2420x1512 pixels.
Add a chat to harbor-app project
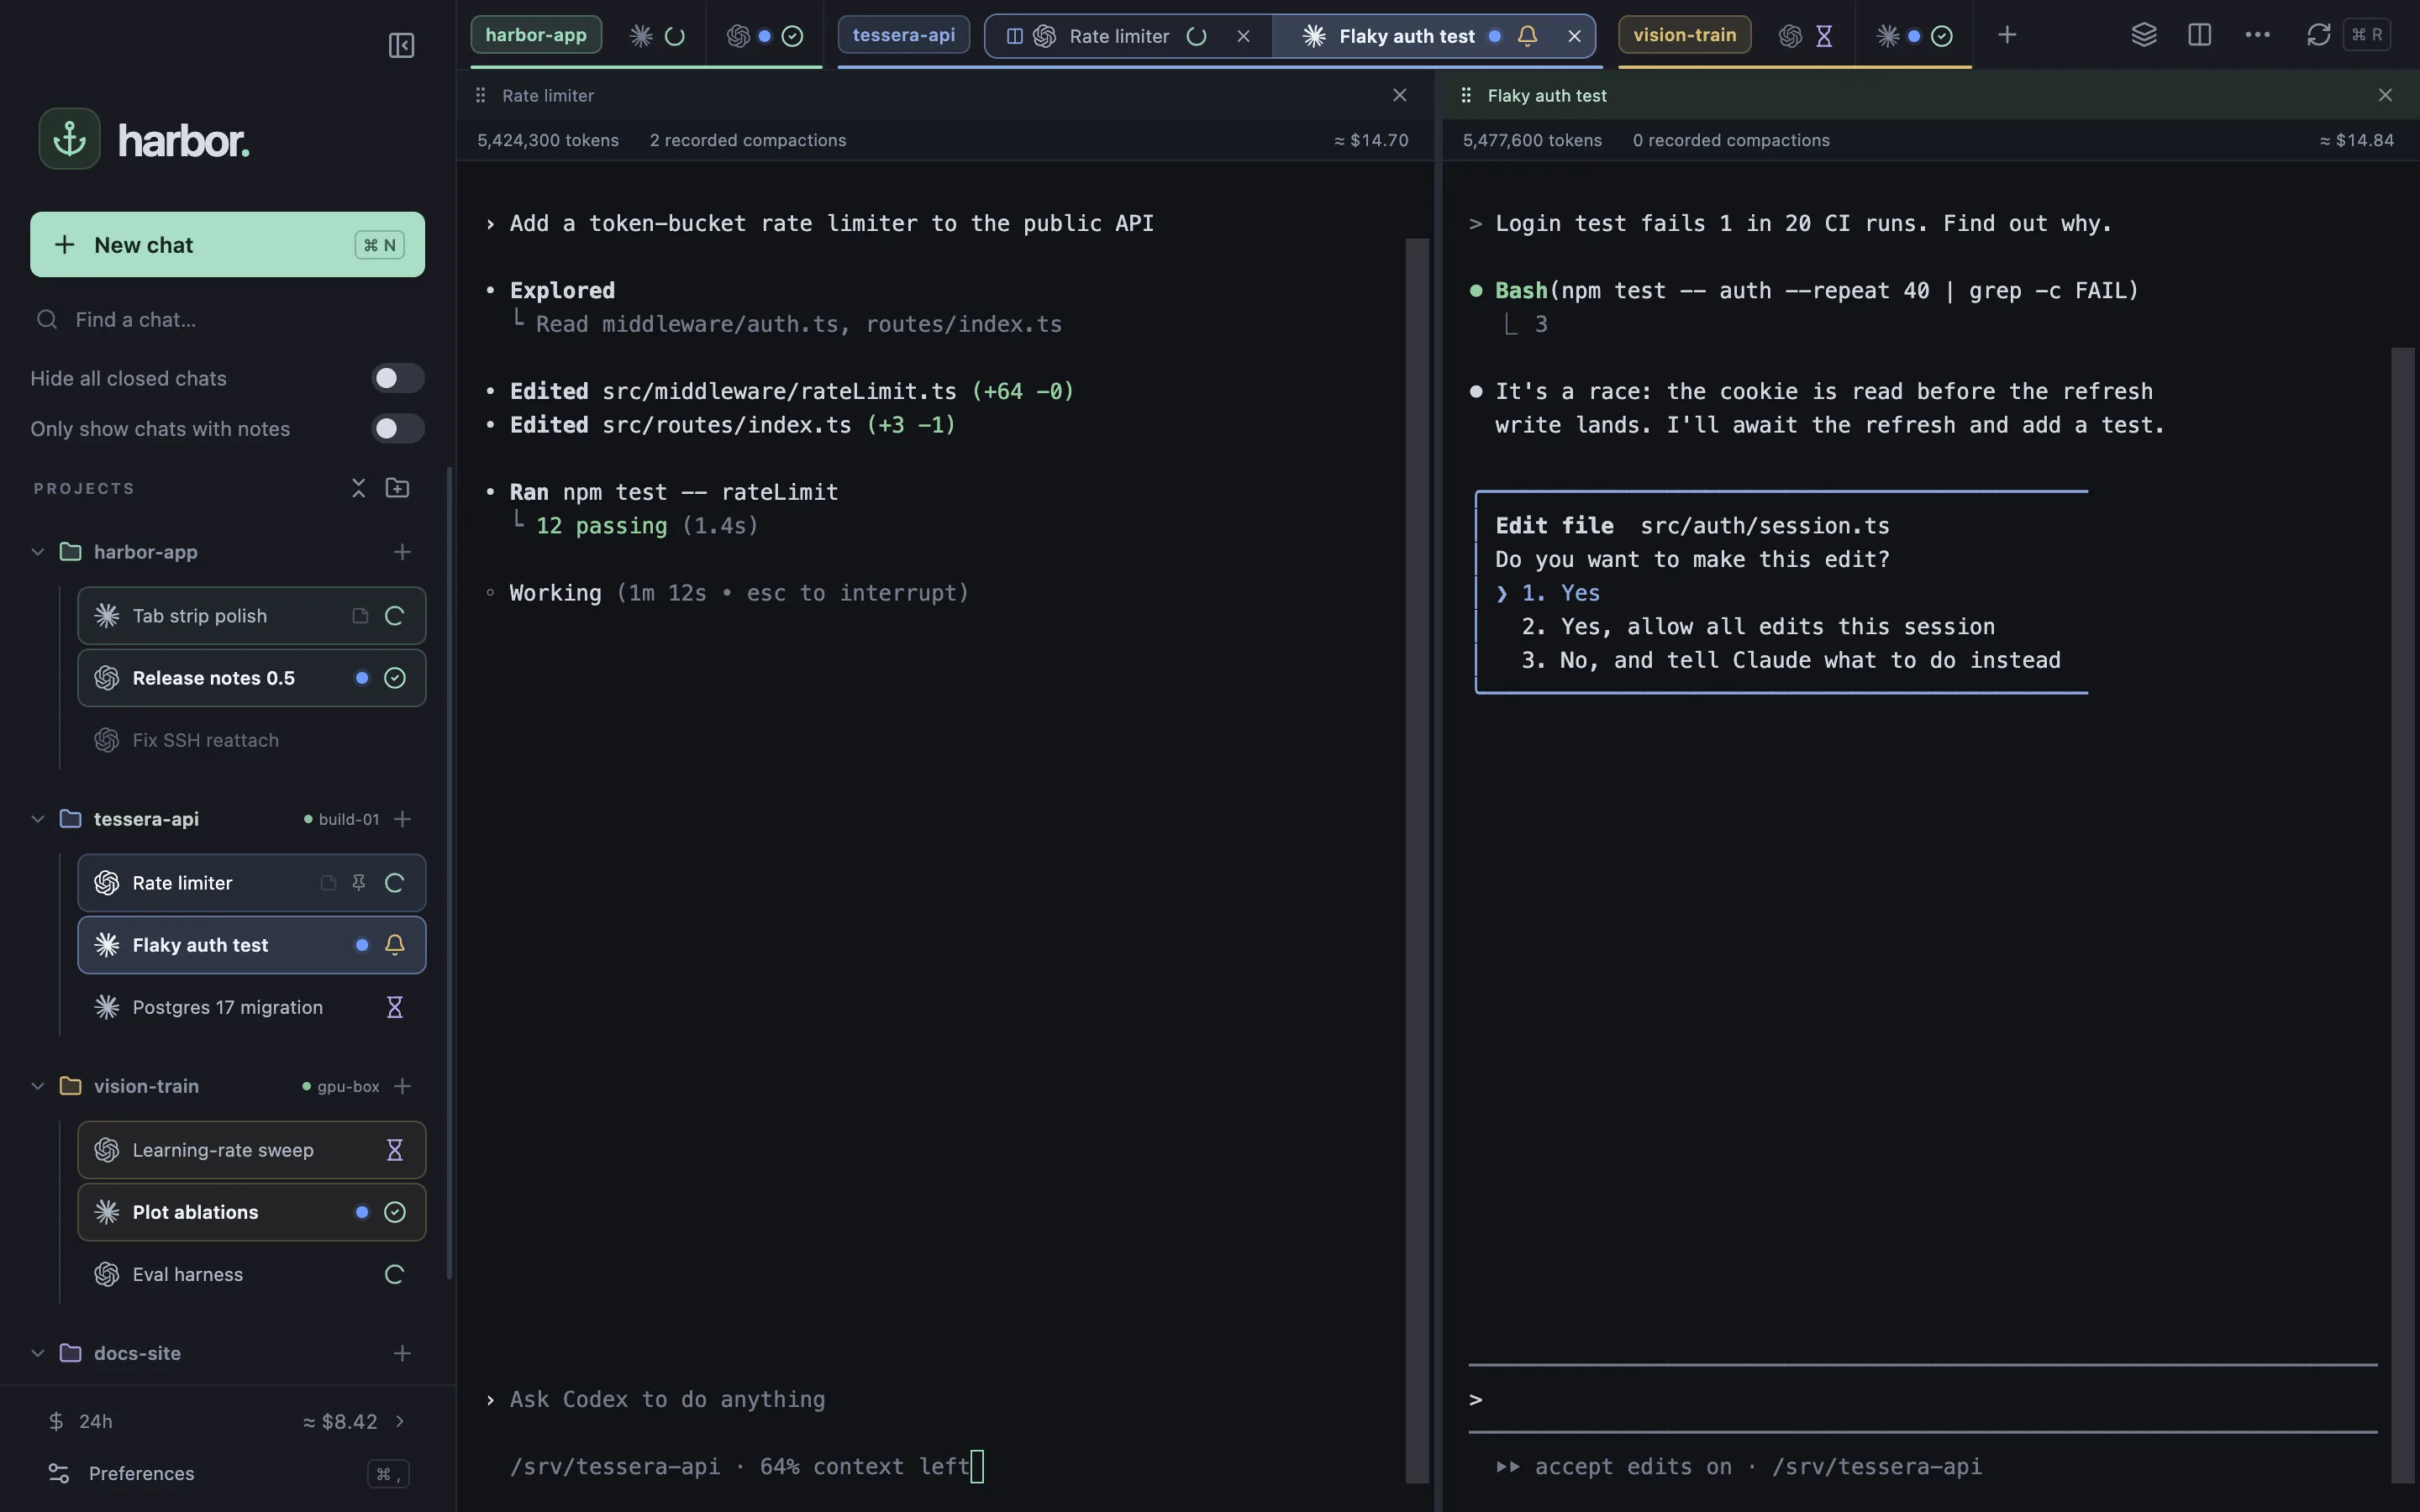[x=402, y=552]
